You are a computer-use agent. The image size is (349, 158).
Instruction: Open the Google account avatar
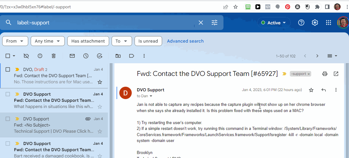point(343,23)
